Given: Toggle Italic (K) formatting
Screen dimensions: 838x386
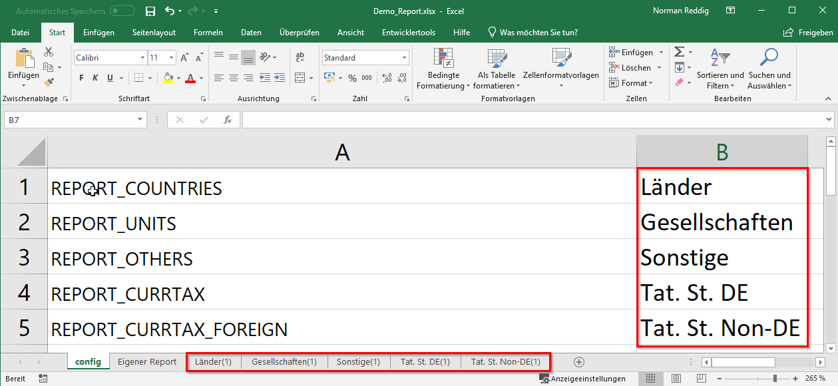Looking at the screenshot, I should (96, 78).
